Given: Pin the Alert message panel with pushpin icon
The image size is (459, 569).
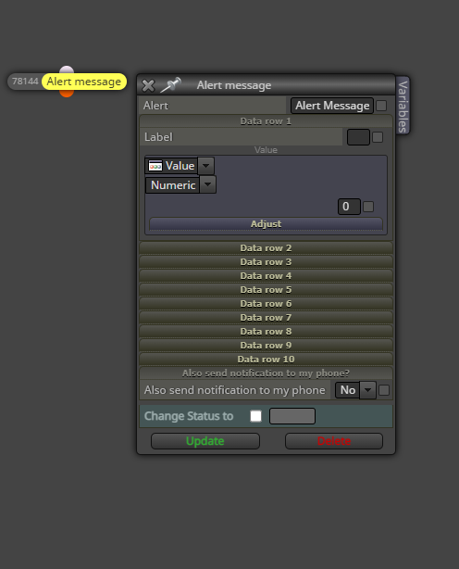Looking at the screenshot, I should [170, 85].
